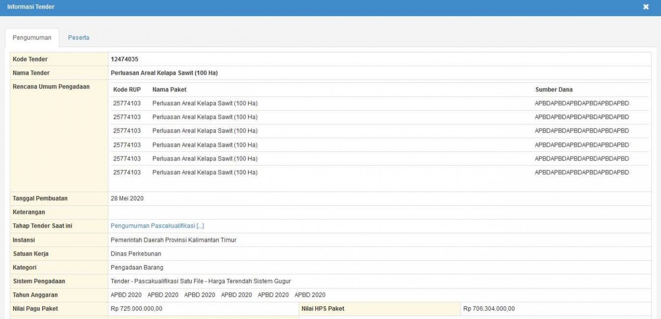
Task: Open the Pengumuman Pascakualifikasi link
Action: (x=157, y=226)
